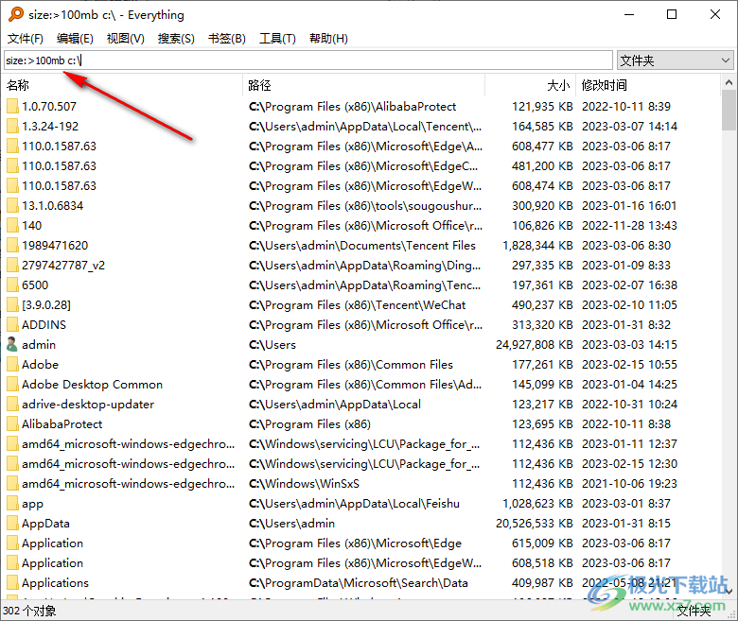
Task: Click size value 1,028,623 KB
Action: (537, 504)
